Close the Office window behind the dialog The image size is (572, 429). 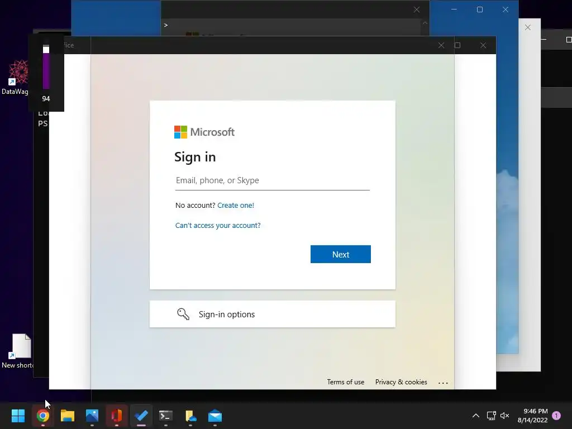(483, 45)
